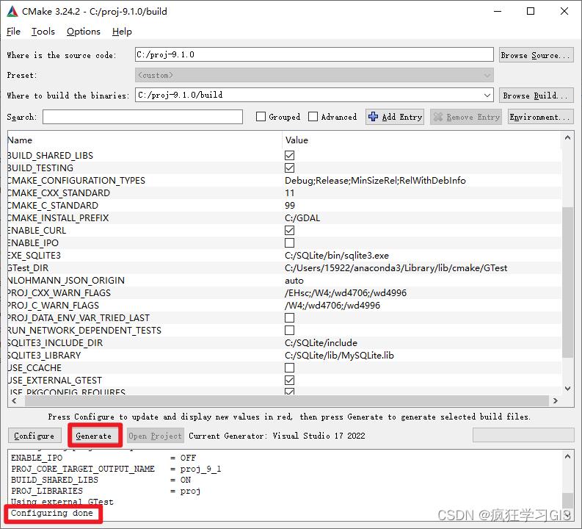This screenshot has width=582, height=529.
Task: Expand the build binaries path dropdown
Action: coord(487,96)
